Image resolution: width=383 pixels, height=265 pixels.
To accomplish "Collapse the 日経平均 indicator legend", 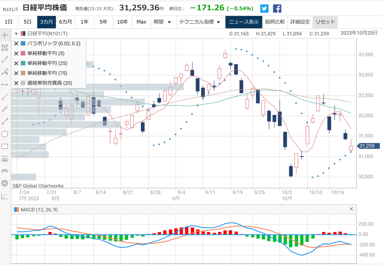I will [x=16, y=33].
